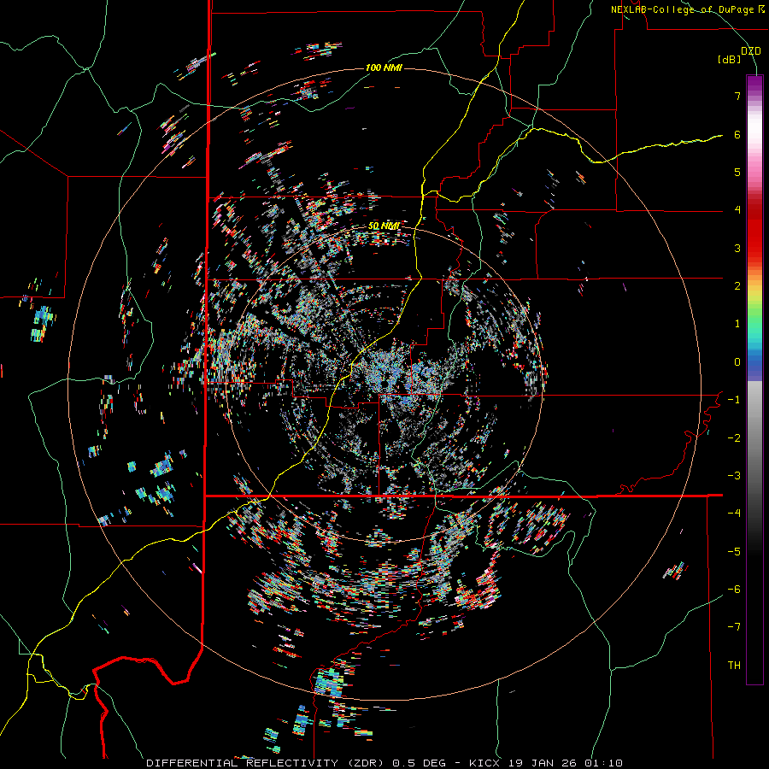The height and width of the screenshot is (769, 769).
Task: Click the DZD product label
Action: (751, 51)
